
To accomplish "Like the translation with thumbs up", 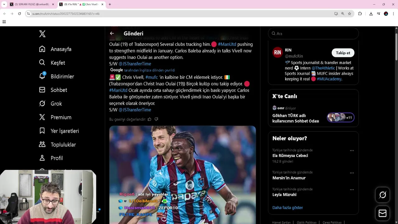I will click(x=150, y=119).
